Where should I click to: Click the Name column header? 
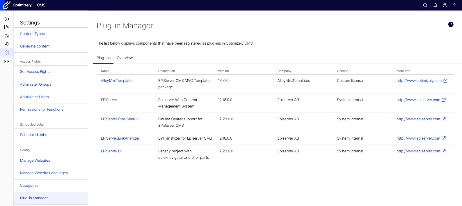coord(105,71)
